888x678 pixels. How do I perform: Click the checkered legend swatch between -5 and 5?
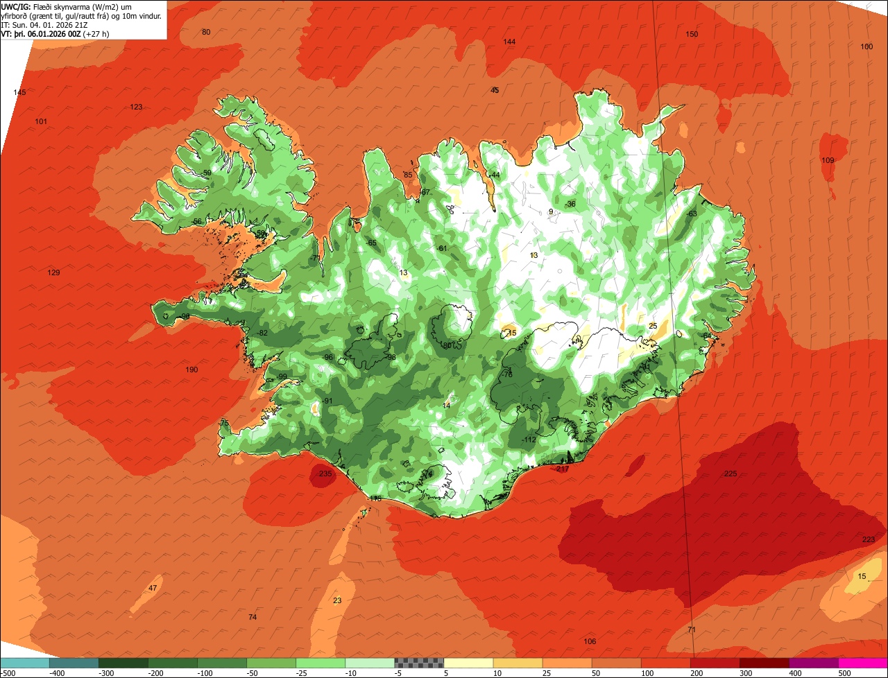[419, 663]
